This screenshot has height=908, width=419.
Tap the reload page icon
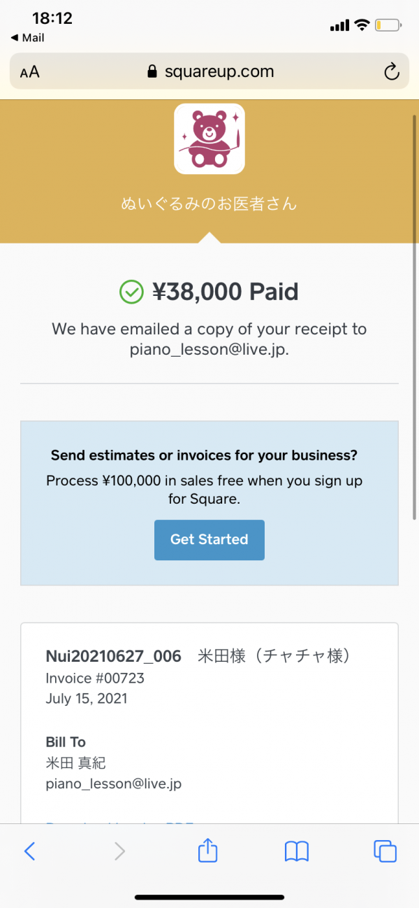[392, 71]
